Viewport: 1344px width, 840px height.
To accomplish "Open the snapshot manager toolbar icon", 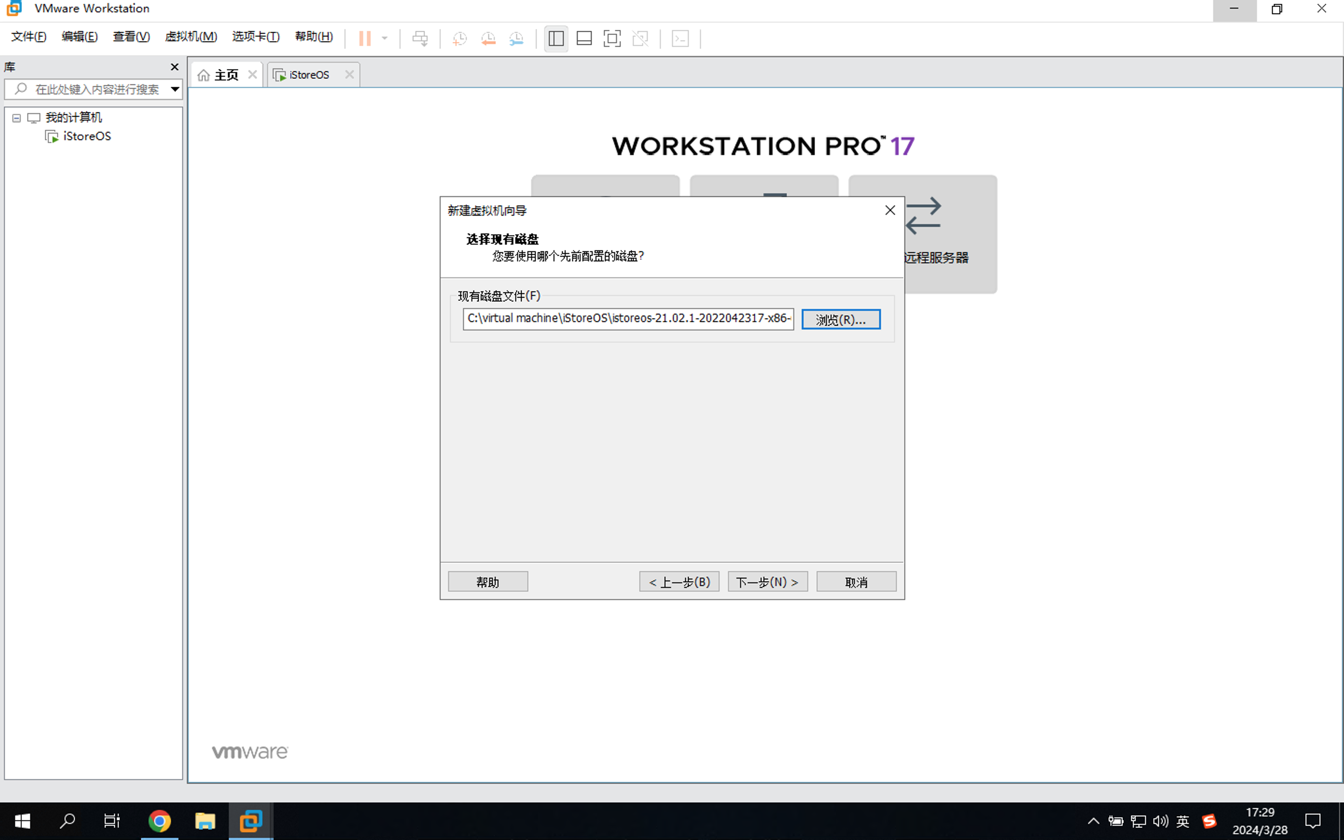I will point(516,38).
